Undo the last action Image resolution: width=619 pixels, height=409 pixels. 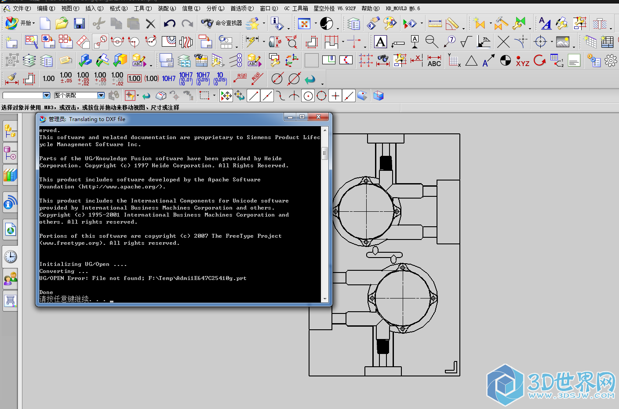170,23
